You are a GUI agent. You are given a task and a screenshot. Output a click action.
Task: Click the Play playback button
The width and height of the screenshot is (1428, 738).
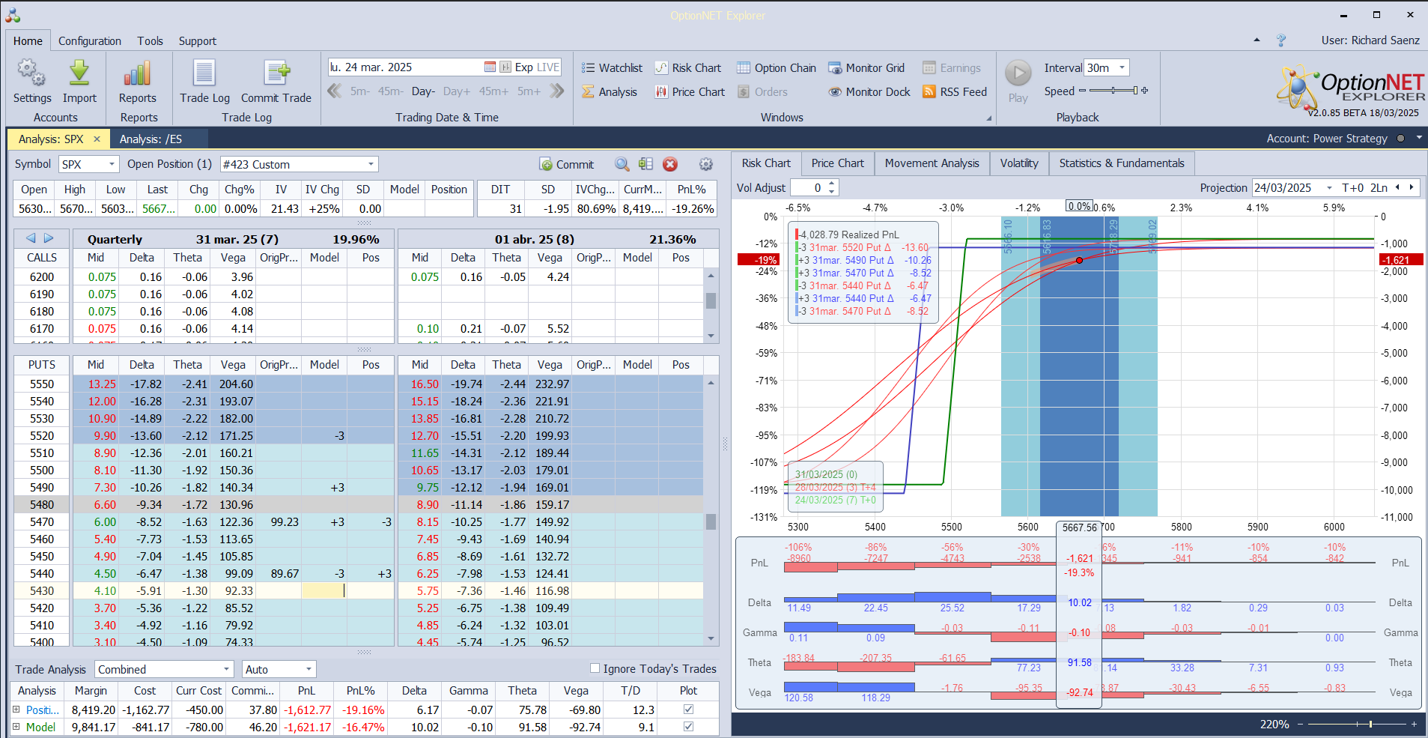tap(1018, 73)
